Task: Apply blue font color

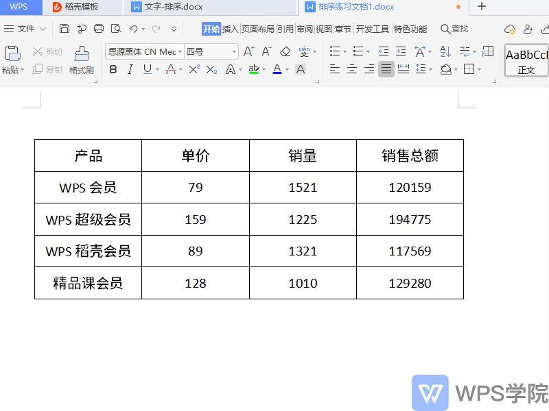Action: (277, 70)
